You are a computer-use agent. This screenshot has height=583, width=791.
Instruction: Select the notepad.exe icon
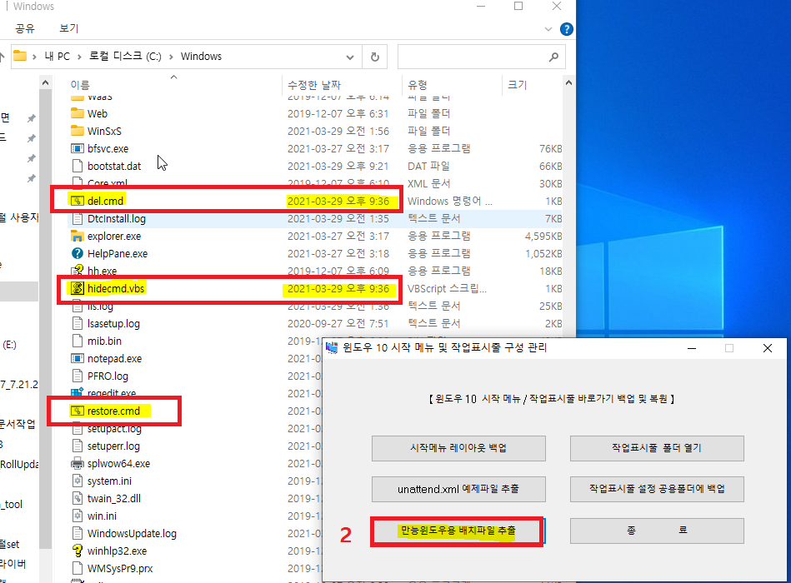pyautogui.click(x=78, y=358)
